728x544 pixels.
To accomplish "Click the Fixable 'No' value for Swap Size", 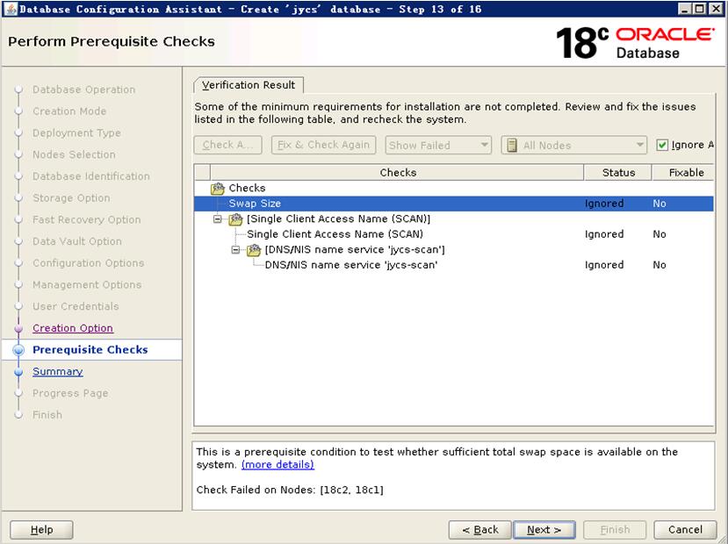I will coord(660,204).
